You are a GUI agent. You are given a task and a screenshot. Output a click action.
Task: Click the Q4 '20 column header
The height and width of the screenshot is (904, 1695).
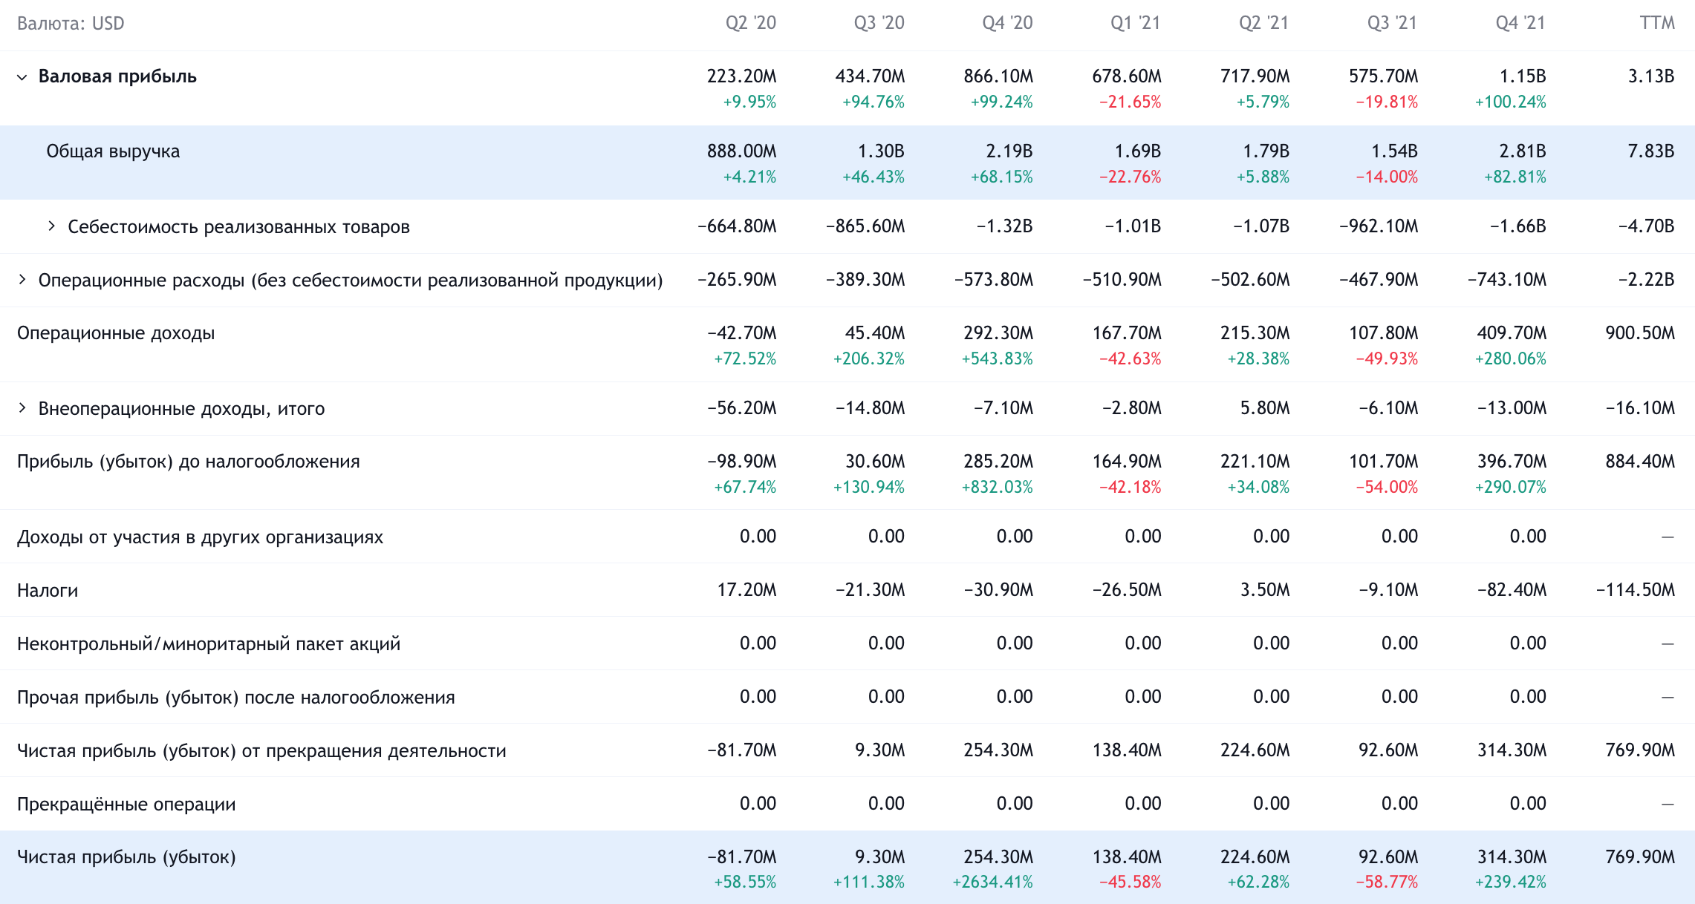[x=1008, y=23]
